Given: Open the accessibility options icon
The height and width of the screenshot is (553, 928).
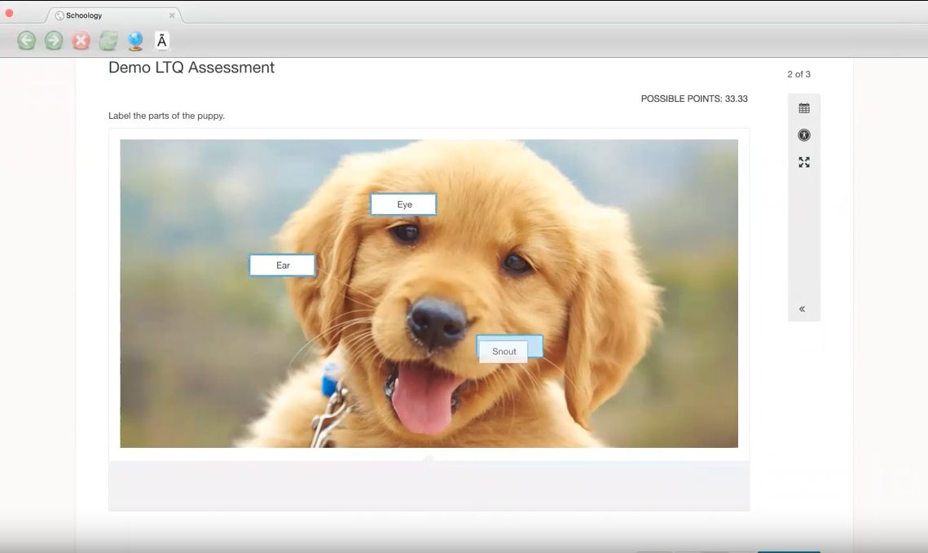Looking at the screenshot, I should [804, 135].
